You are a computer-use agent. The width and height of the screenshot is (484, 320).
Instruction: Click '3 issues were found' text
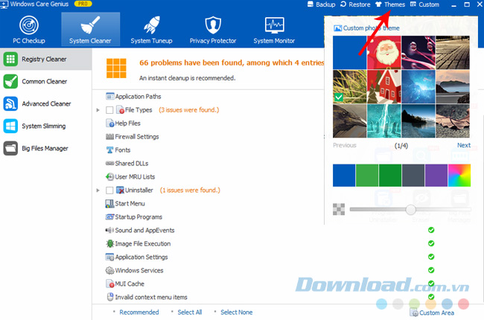[189, 110]
